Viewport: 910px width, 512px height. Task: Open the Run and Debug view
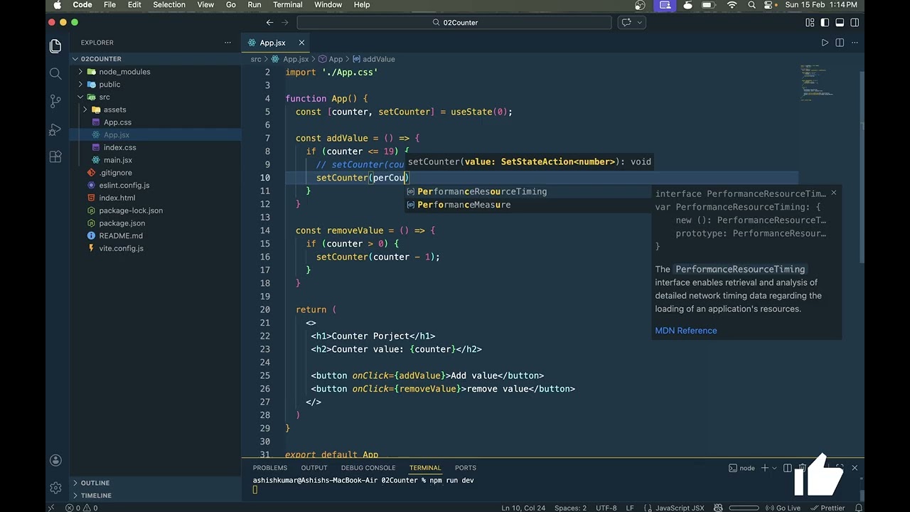click(x=55, y=129)
